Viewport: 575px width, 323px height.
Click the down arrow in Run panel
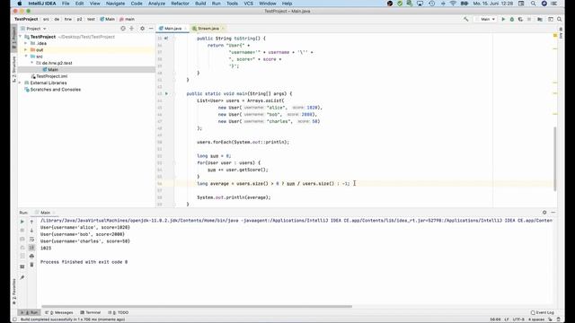coord(31,231)
